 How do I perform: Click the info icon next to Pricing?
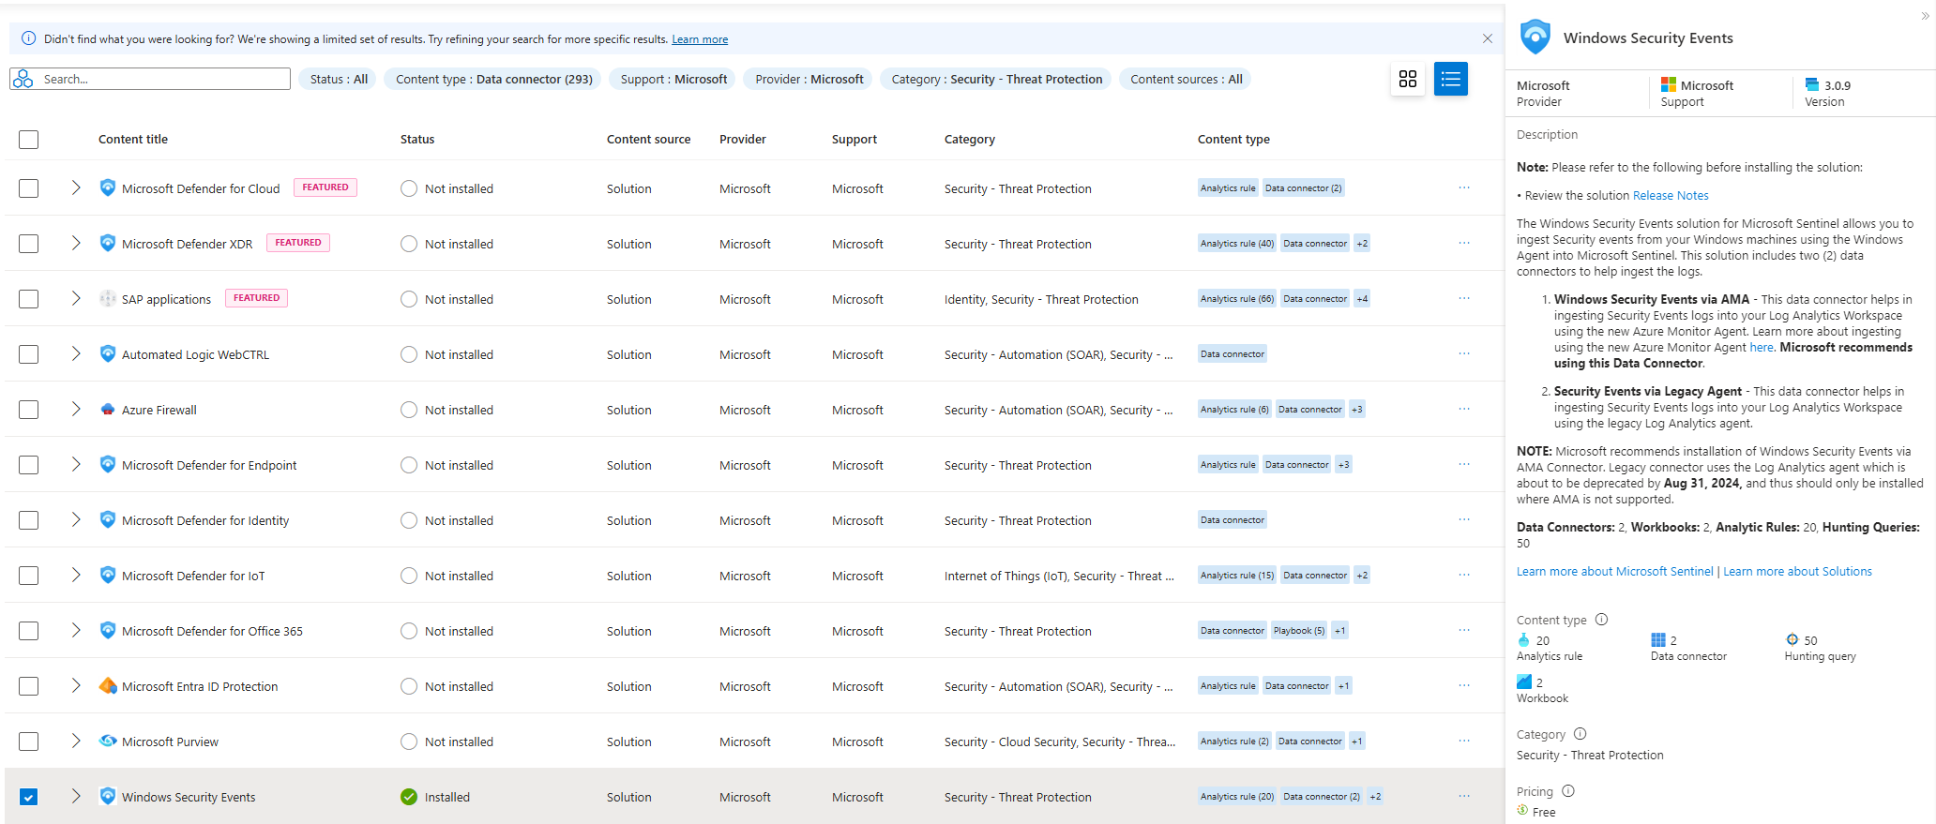pyautogui.click(x=1567, y=791)
